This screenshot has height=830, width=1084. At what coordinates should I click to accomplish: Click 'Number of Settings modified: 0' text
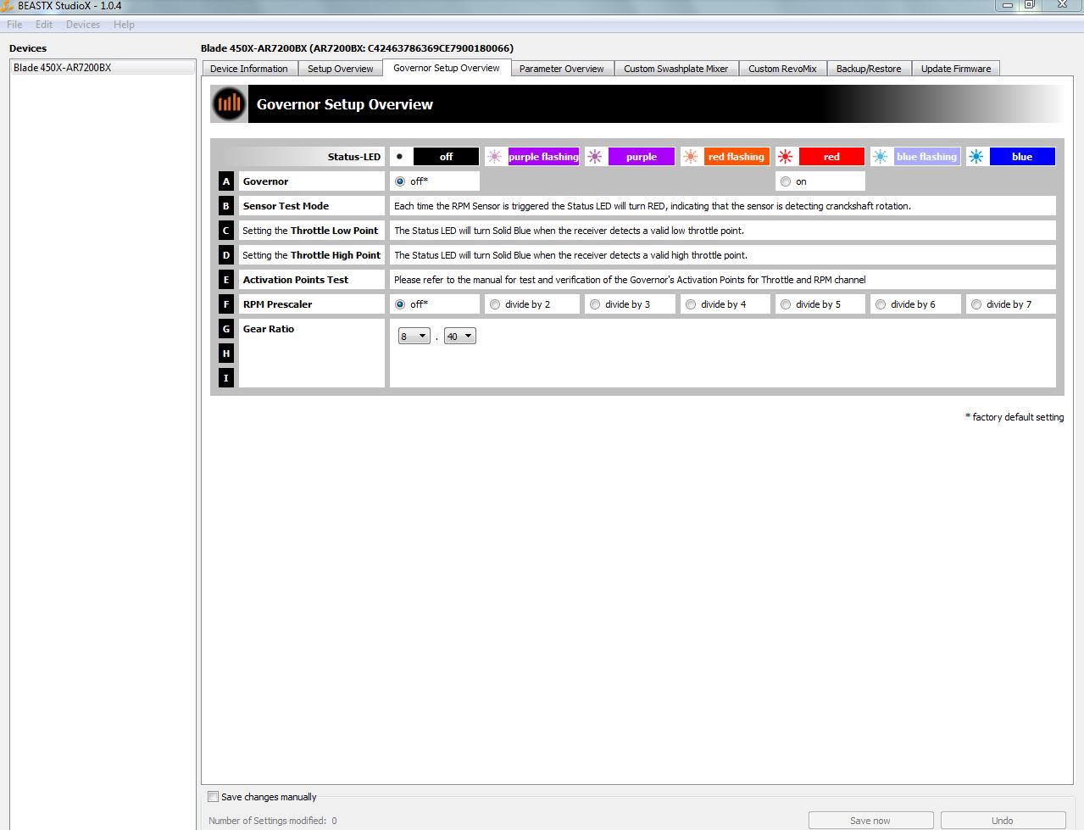(273, 821)
